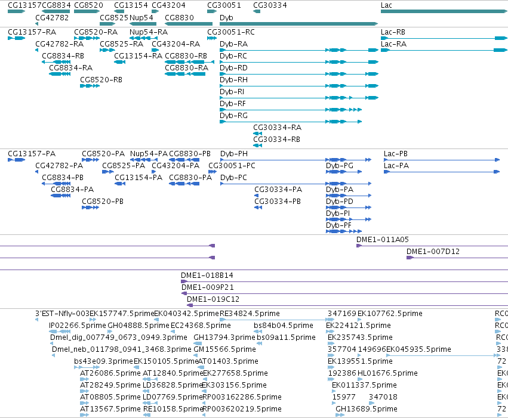Open transcript CG30334-RA label
This screenshot has height=418, width=508.
point(277,128)
